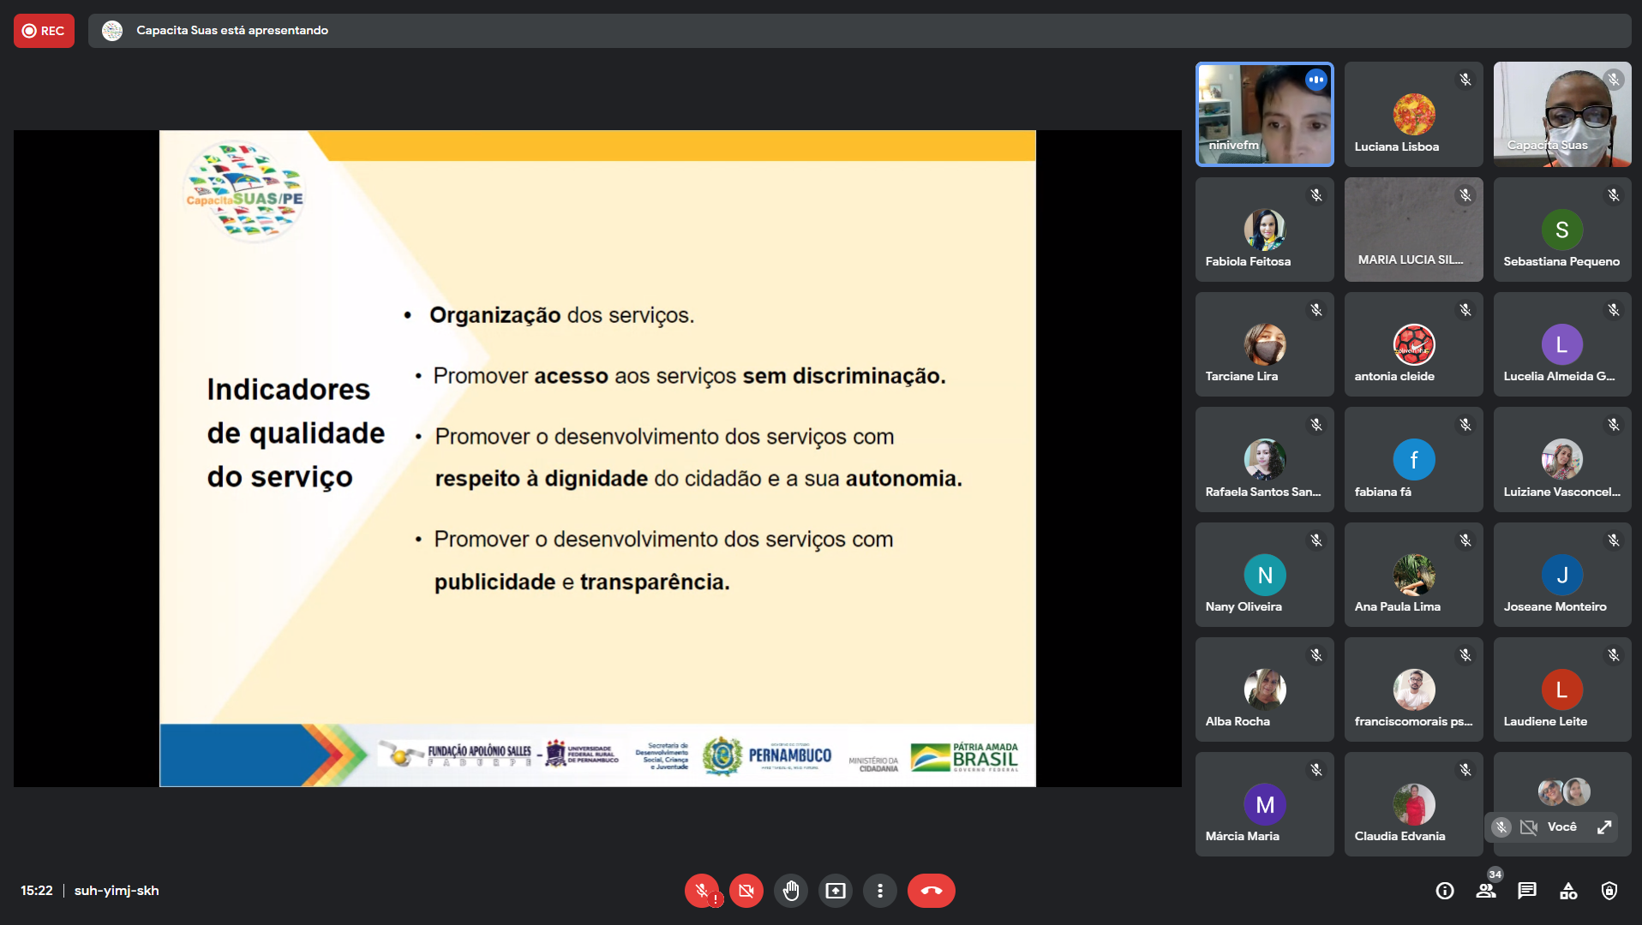The image size is (1642, 925).
Task: Click the shared presentation slide
Action: tap(597, 458)
